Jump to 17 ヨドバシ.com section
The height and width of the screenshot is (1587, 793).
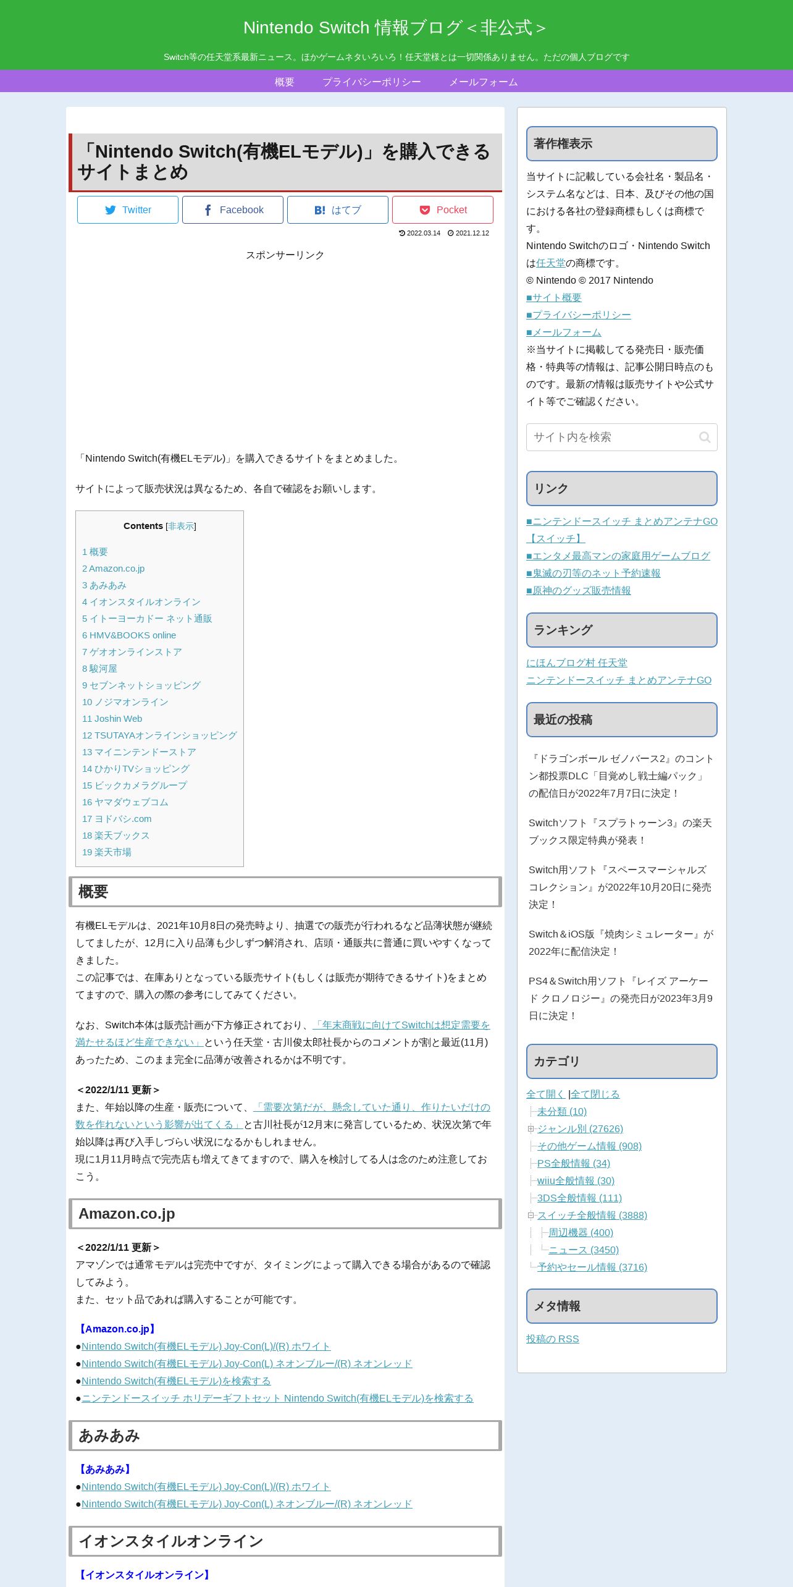(x=117, y=819)
